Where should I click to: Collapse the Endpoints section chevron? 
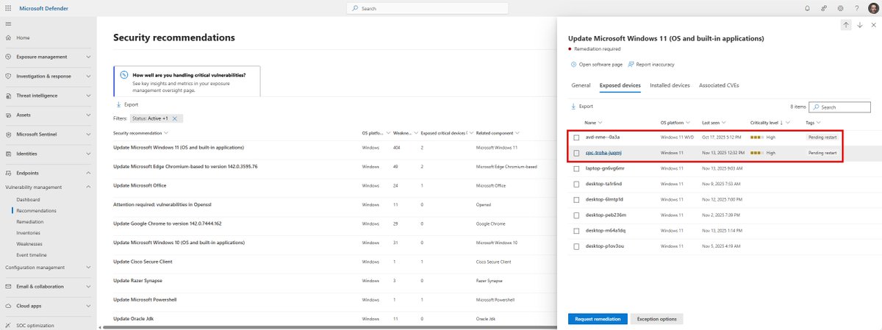coord(88,173)
